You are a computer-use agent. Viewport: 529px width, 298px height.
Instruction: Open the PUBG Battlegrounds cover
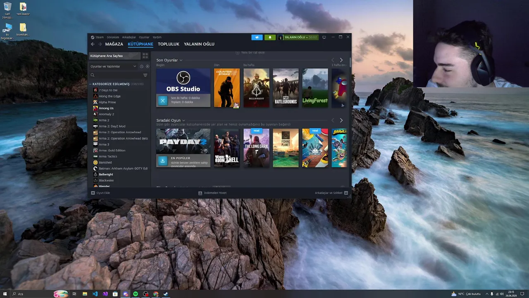286,88
